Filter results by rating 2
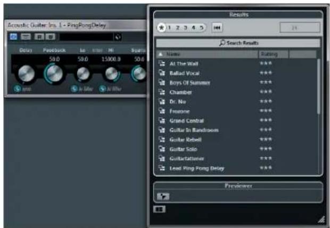Image resolution: width=330 pixels, height=228 pixels. 178,28
